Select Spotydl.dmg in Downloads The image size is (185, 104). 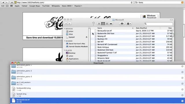[97, 95]
